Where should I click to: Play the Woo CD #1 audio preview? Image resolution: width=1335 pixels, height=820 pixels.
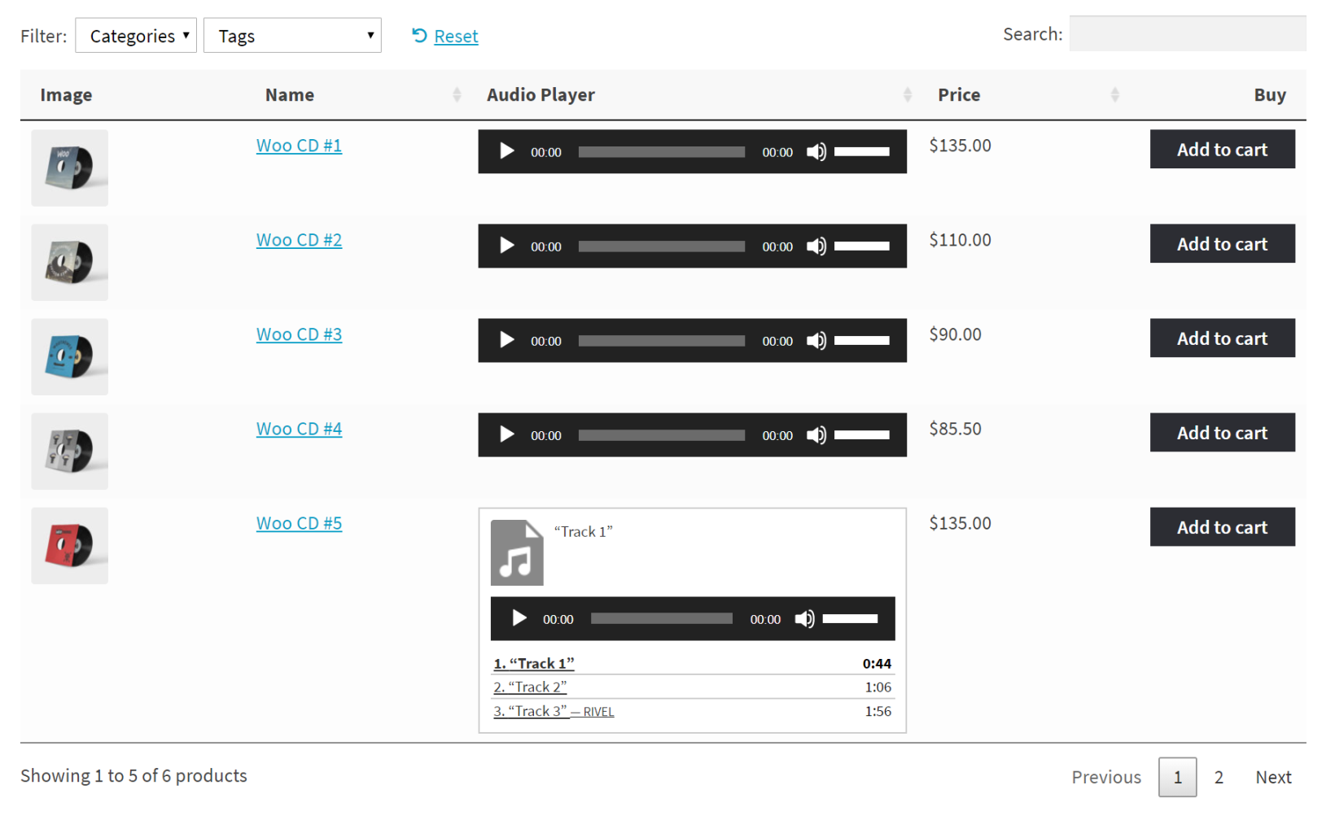click(x=506, y=151)
